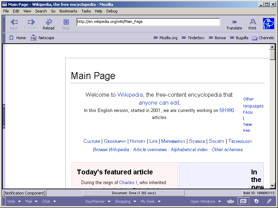Open the Bookmarks menu
The width and height of the screenshot is (278, 208).
pos(68,11)
